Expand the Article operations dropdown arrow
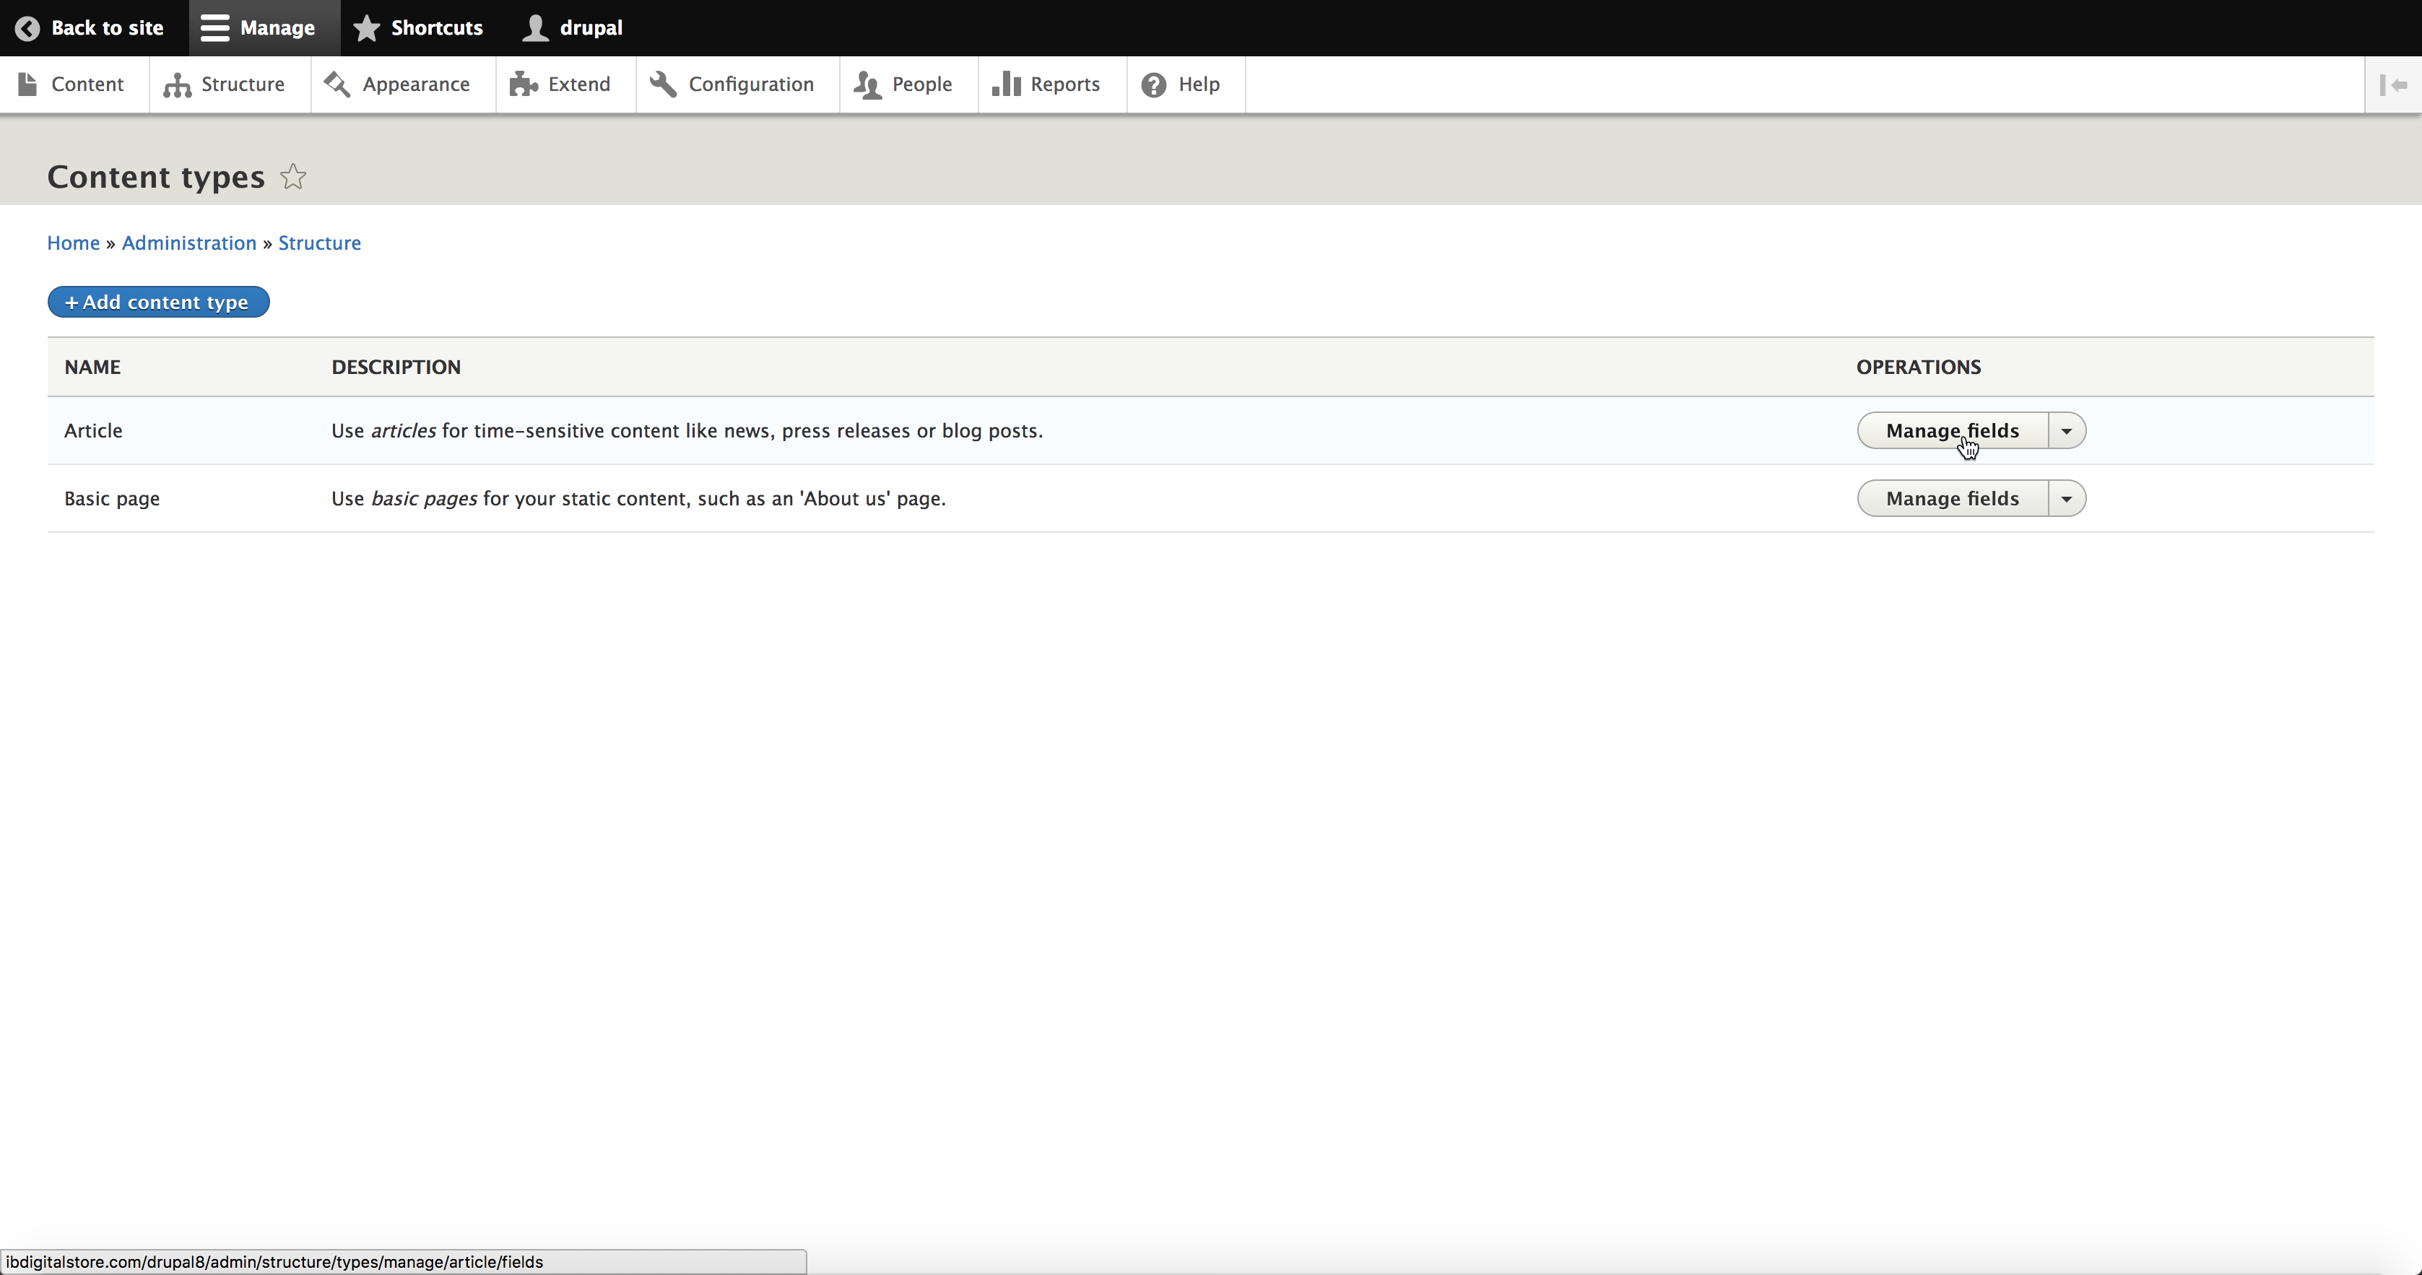 pos(2067,430)
